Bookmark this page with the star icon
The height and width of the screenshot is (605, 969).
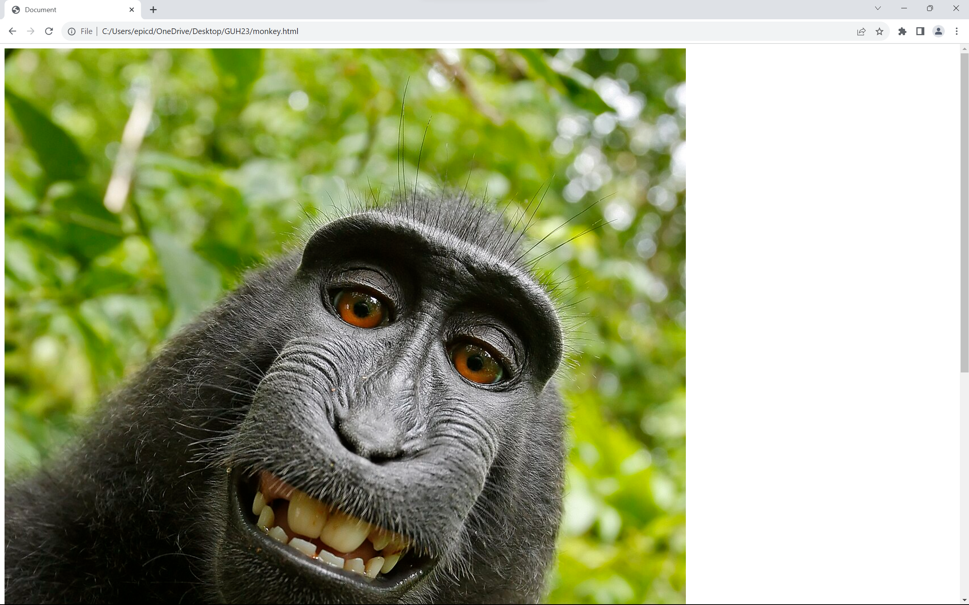click(879, 31)
